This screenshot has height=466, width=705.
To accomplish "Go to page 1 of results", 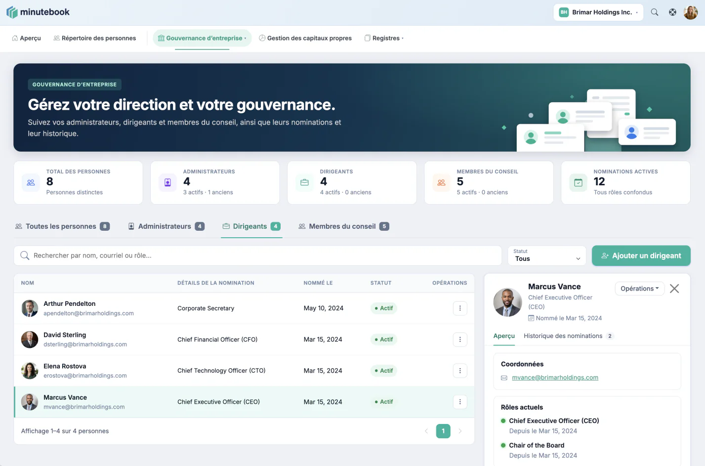I will click(x=443, y=431).
